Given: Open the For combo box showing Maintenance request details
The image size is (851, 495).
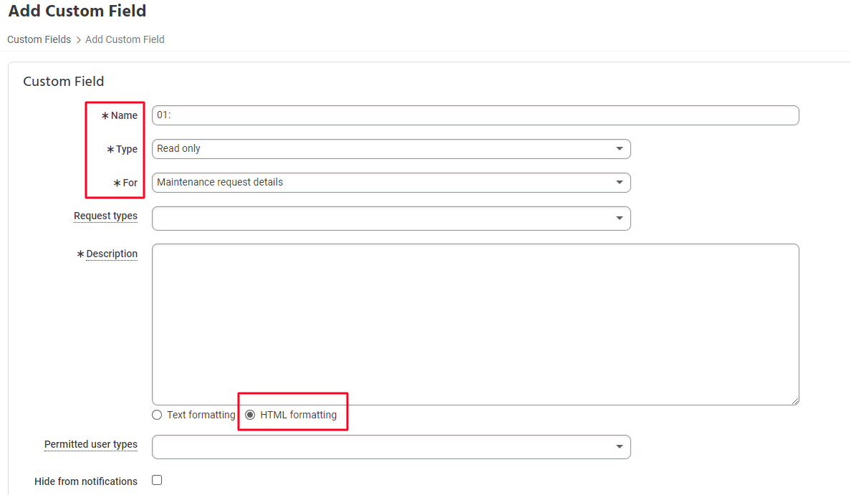Looking at the screenshot, I should coord(390,183).
